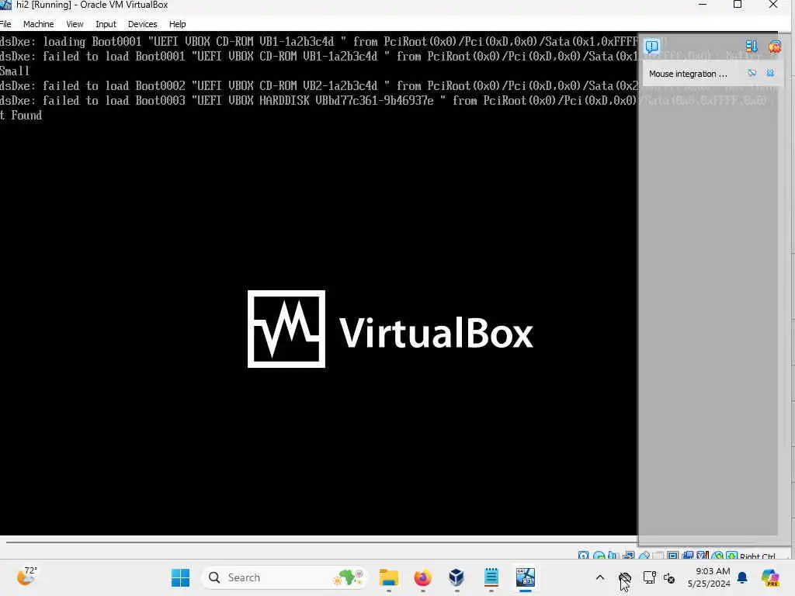Close the Mouse integration notification
This screenshot has width=795, height=596.
pyautogui.click(x=770, y=74)
